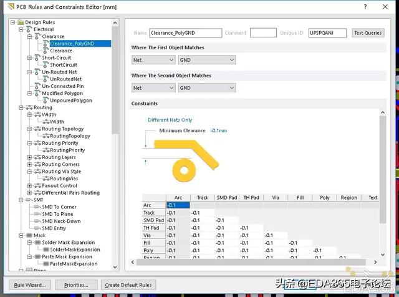
Task: Click right arrow of horizontal scrollbar
Action: coord(375,262)
